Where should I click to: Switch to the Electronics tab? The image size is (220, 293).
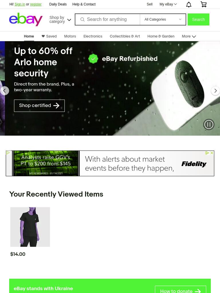click(x=93, y=36)
